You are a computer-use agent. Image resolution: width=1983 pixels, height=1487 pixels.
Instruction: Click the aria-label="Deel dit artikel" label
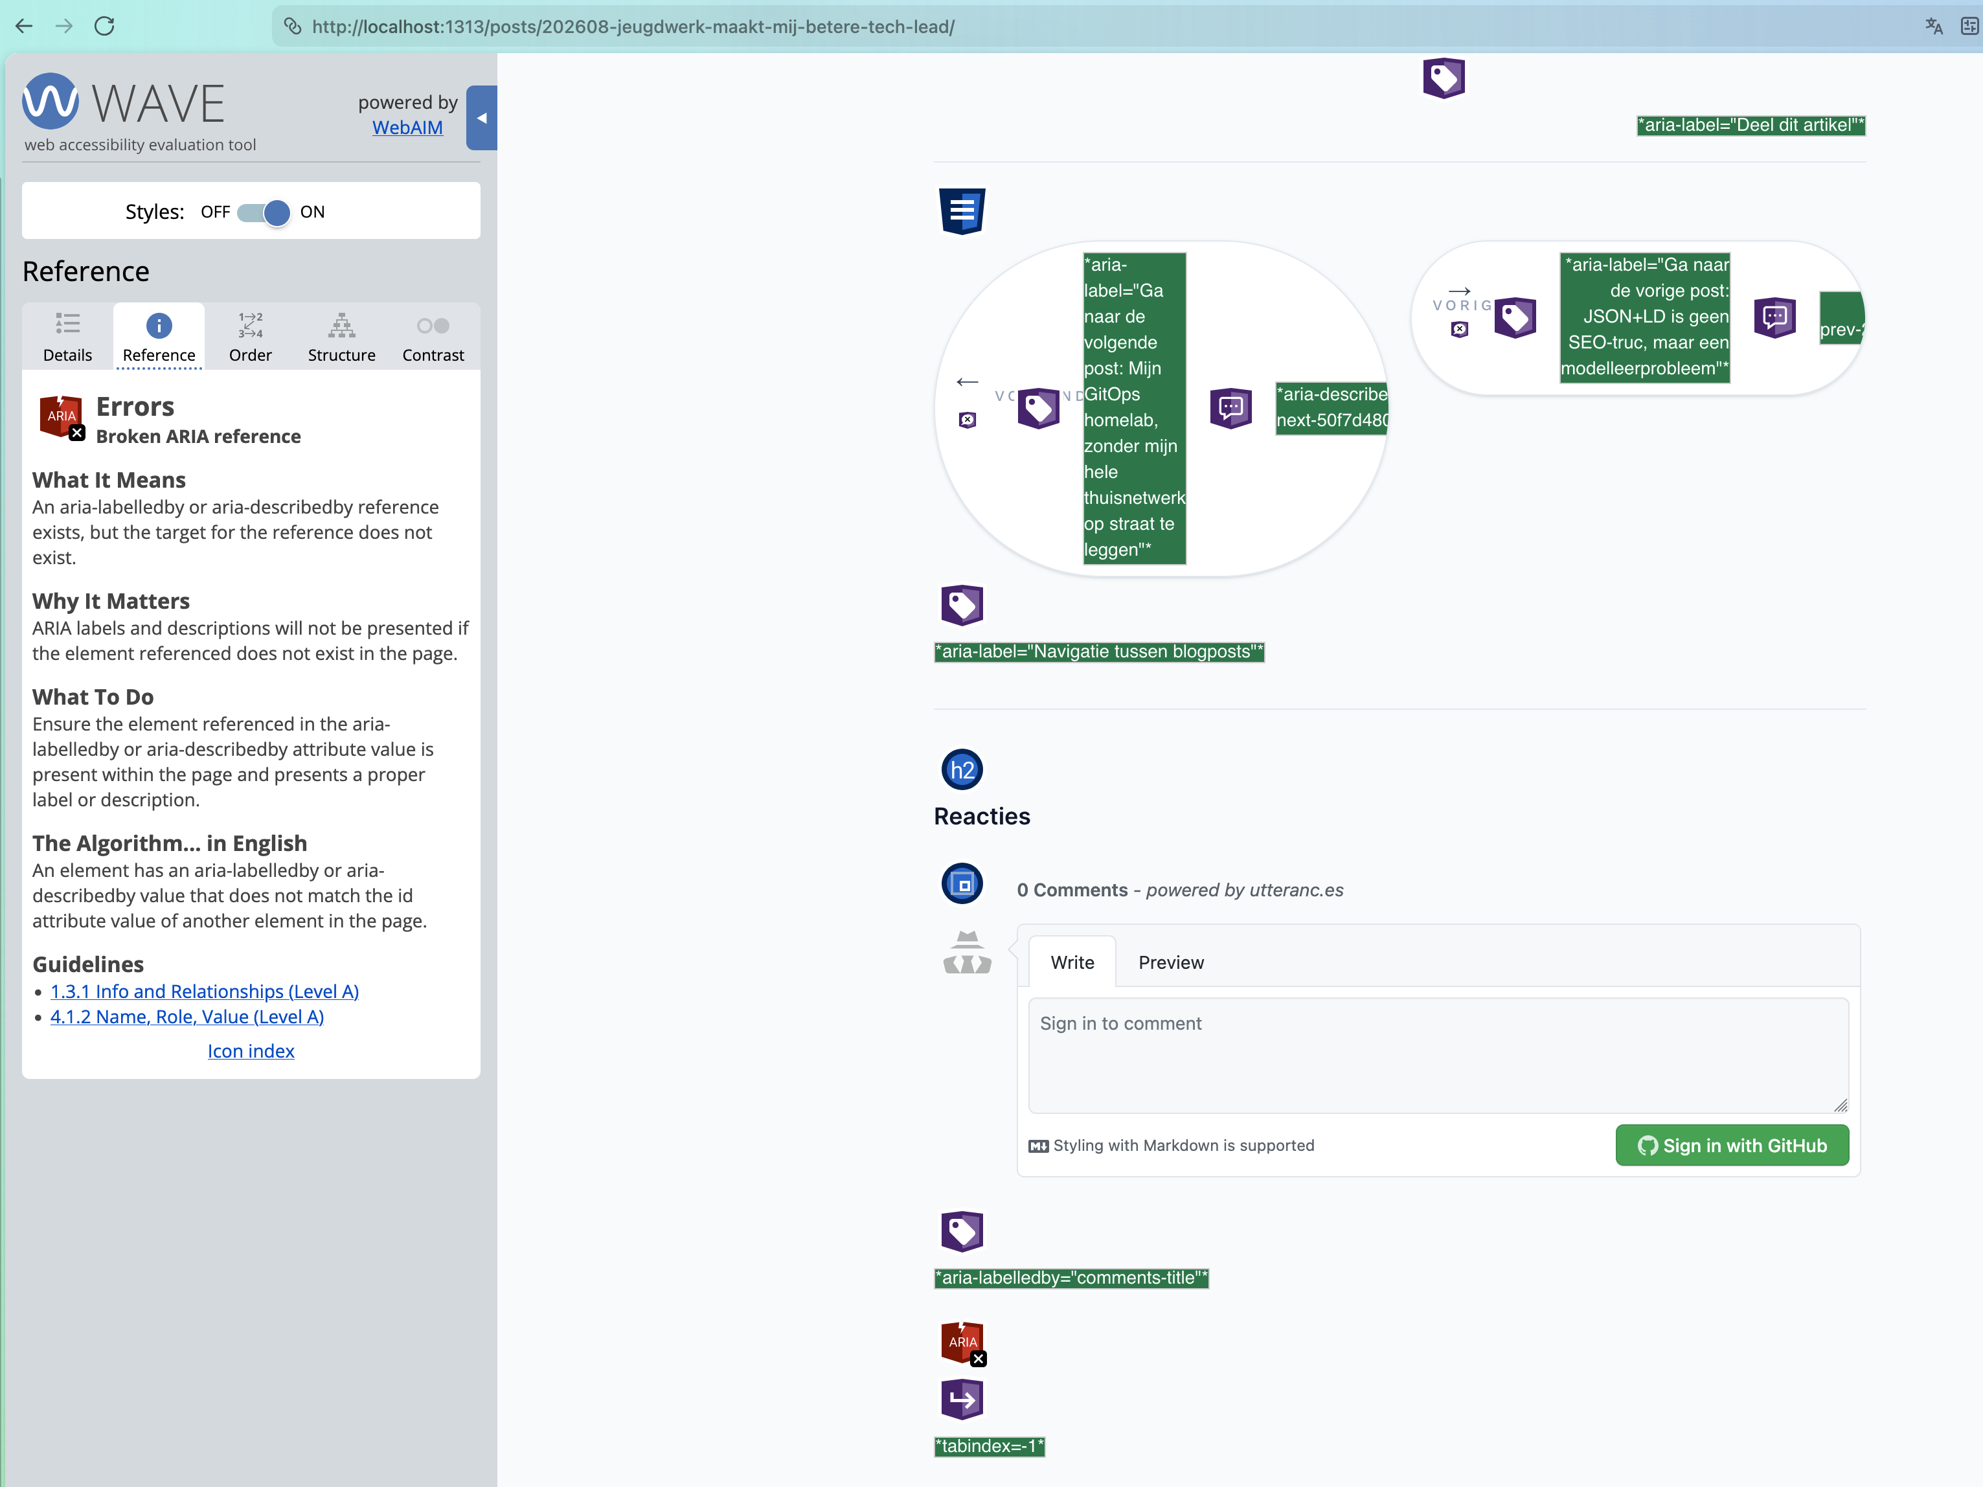1751,124
